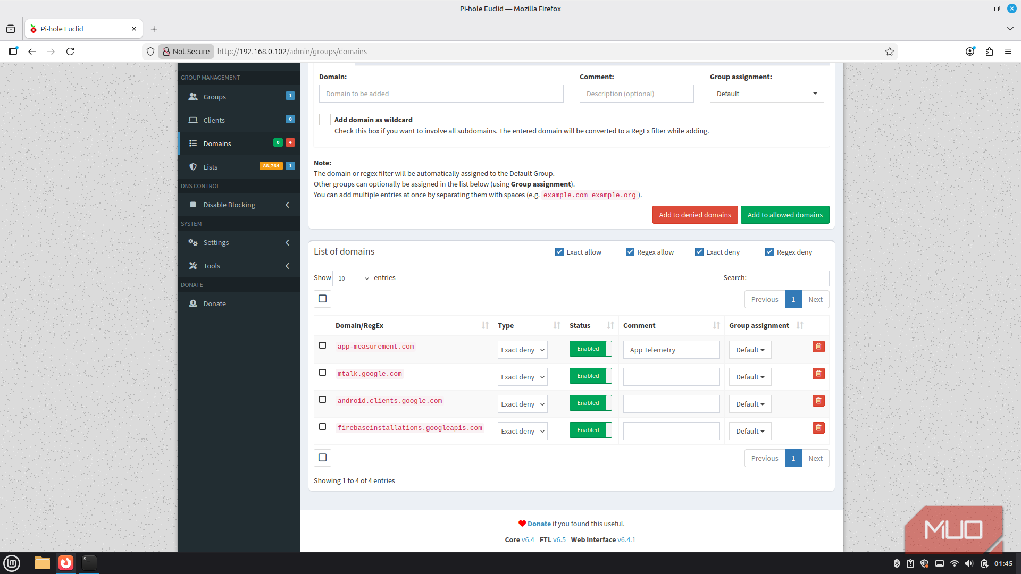Viewport: 1021px width, 574px height.
Task: Sort table by Comment column arrows
Action: coord(716,325)
